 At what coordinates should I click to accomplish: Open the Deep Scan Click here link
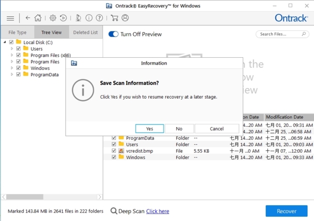pos(158,211)
